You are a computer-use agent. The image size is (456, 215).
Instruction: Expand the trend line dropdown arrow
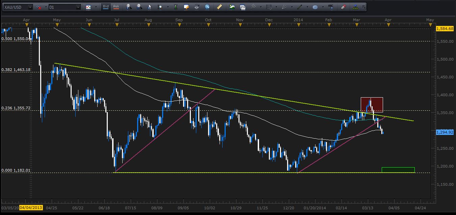point(307,7)
